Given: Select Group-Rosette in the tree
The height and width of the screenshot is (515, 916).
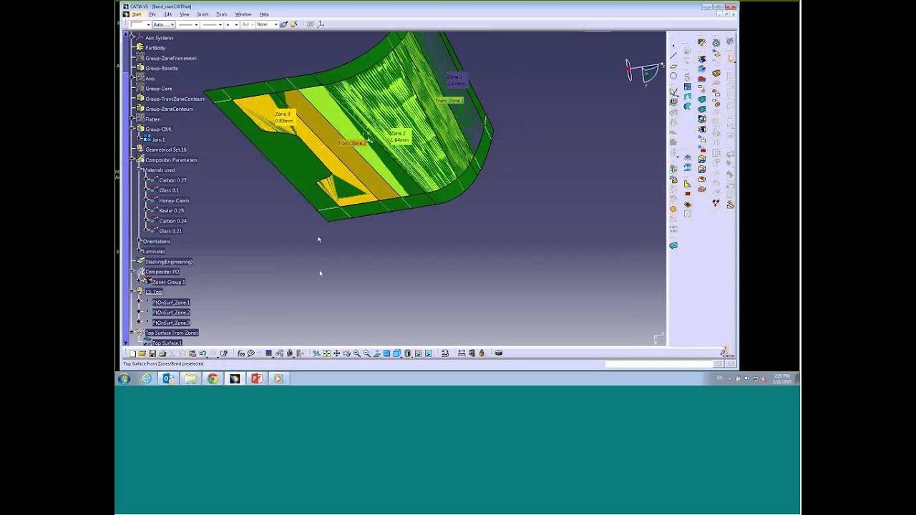Looking at the screenshot, I should pyautogui.click(x=162, y=68).
